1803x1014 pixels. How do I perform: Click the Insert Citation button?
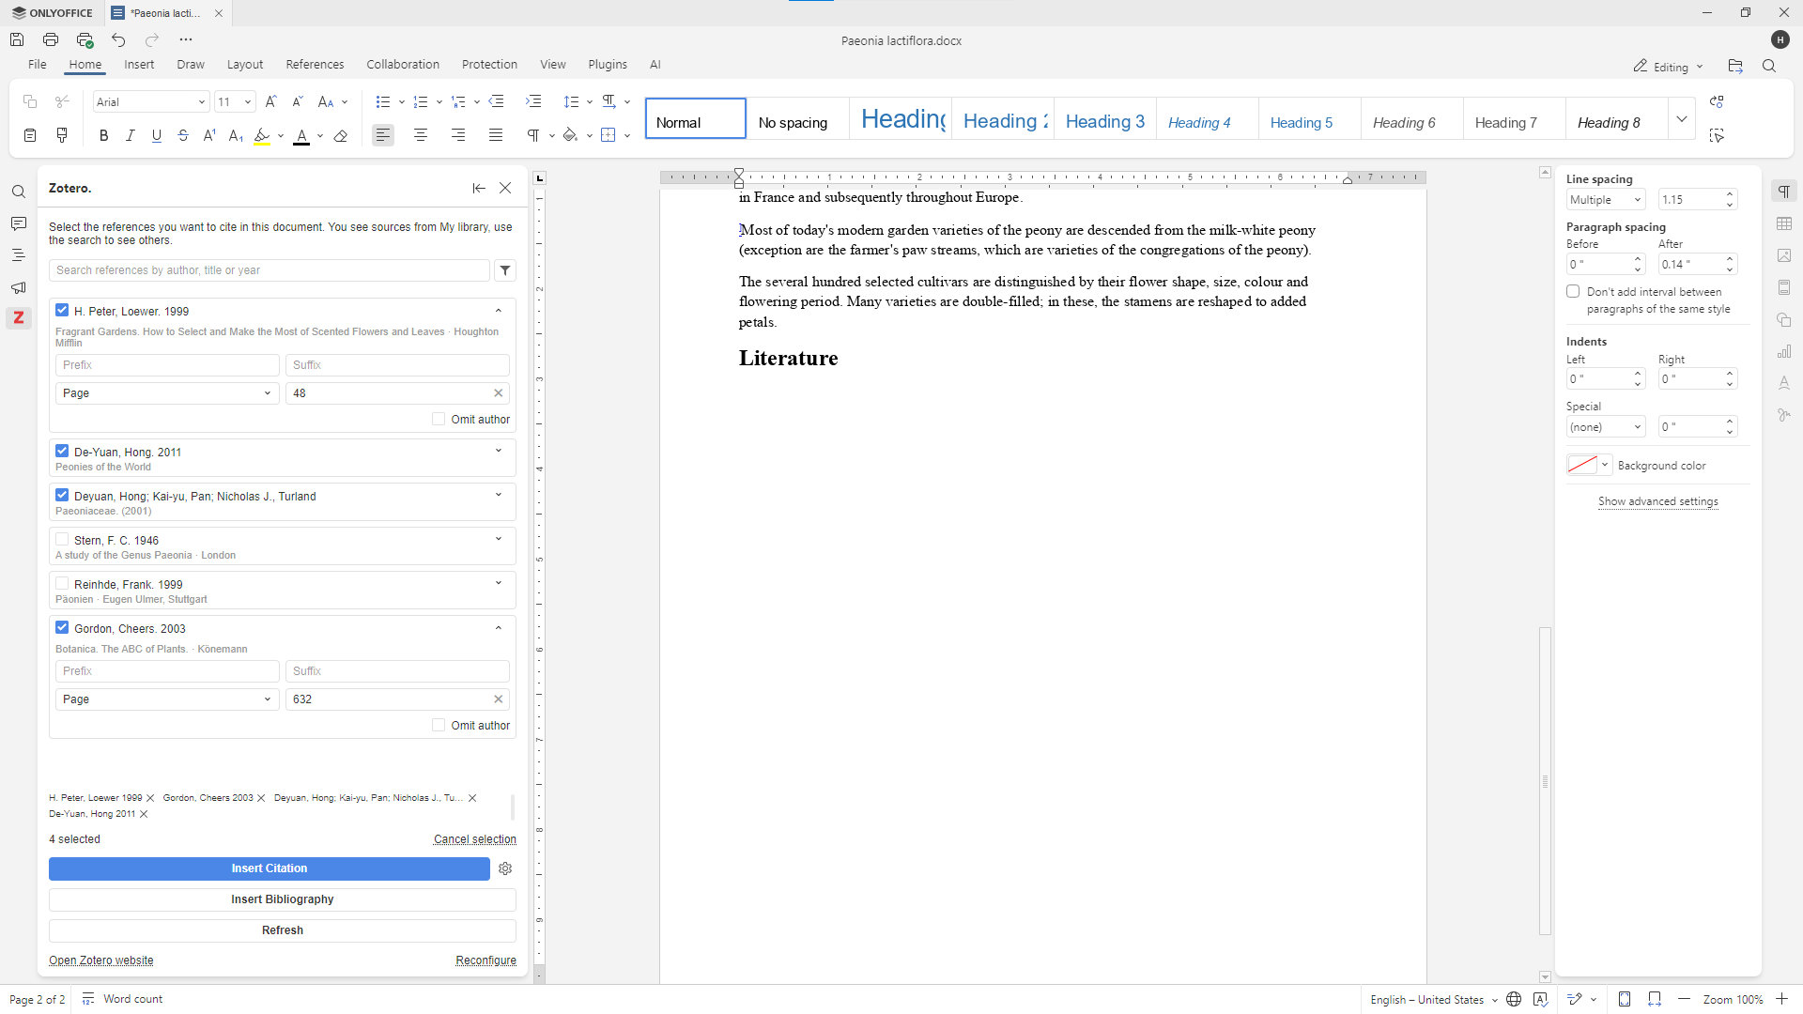click(x=270, y=868)
